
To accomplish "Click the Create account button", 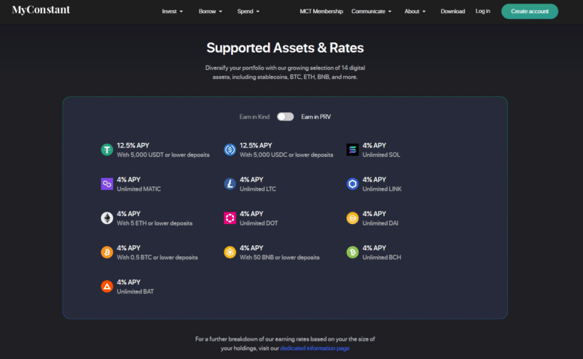I will [530, 11].
